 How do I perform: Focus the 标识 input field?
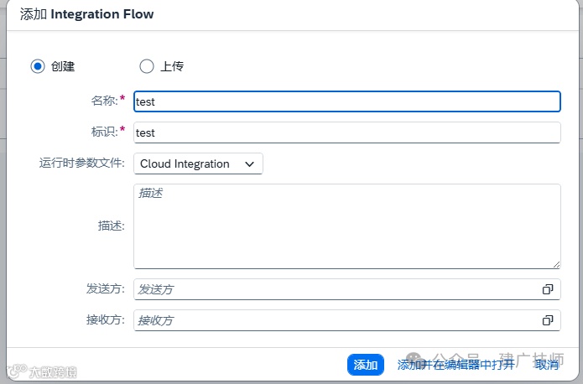[x=346, y=132]
